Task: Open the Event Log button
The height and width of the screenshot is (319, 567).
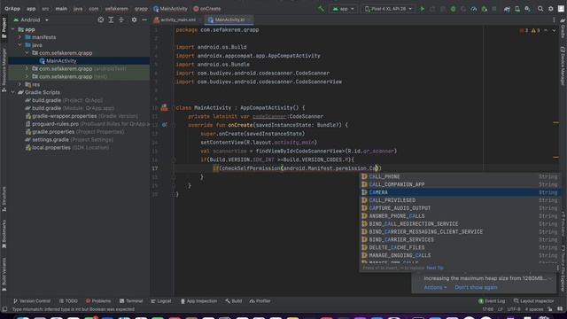Action: [492, 301]
